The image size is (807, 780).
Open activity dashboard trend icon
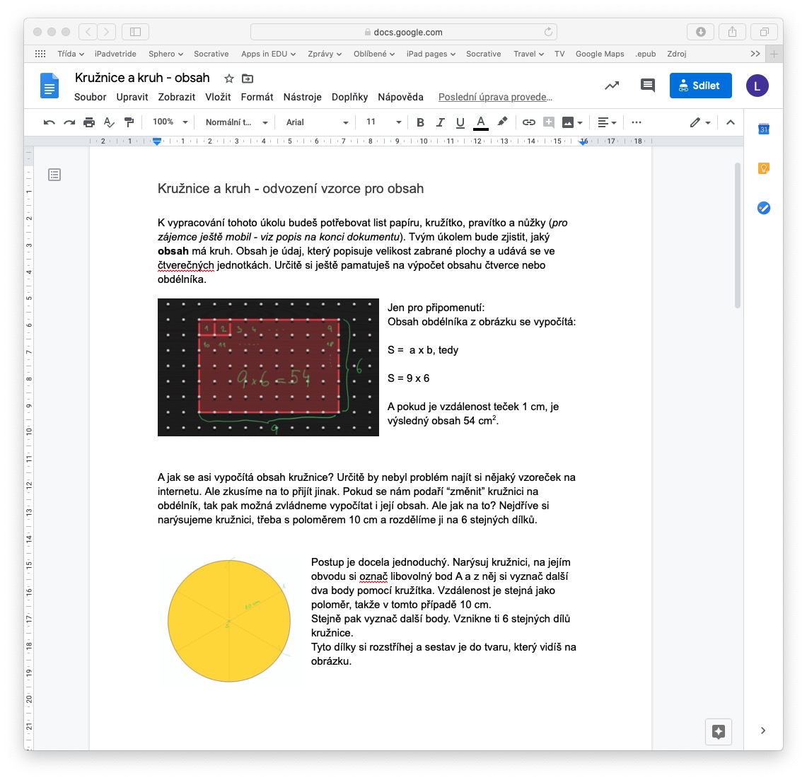611,86
